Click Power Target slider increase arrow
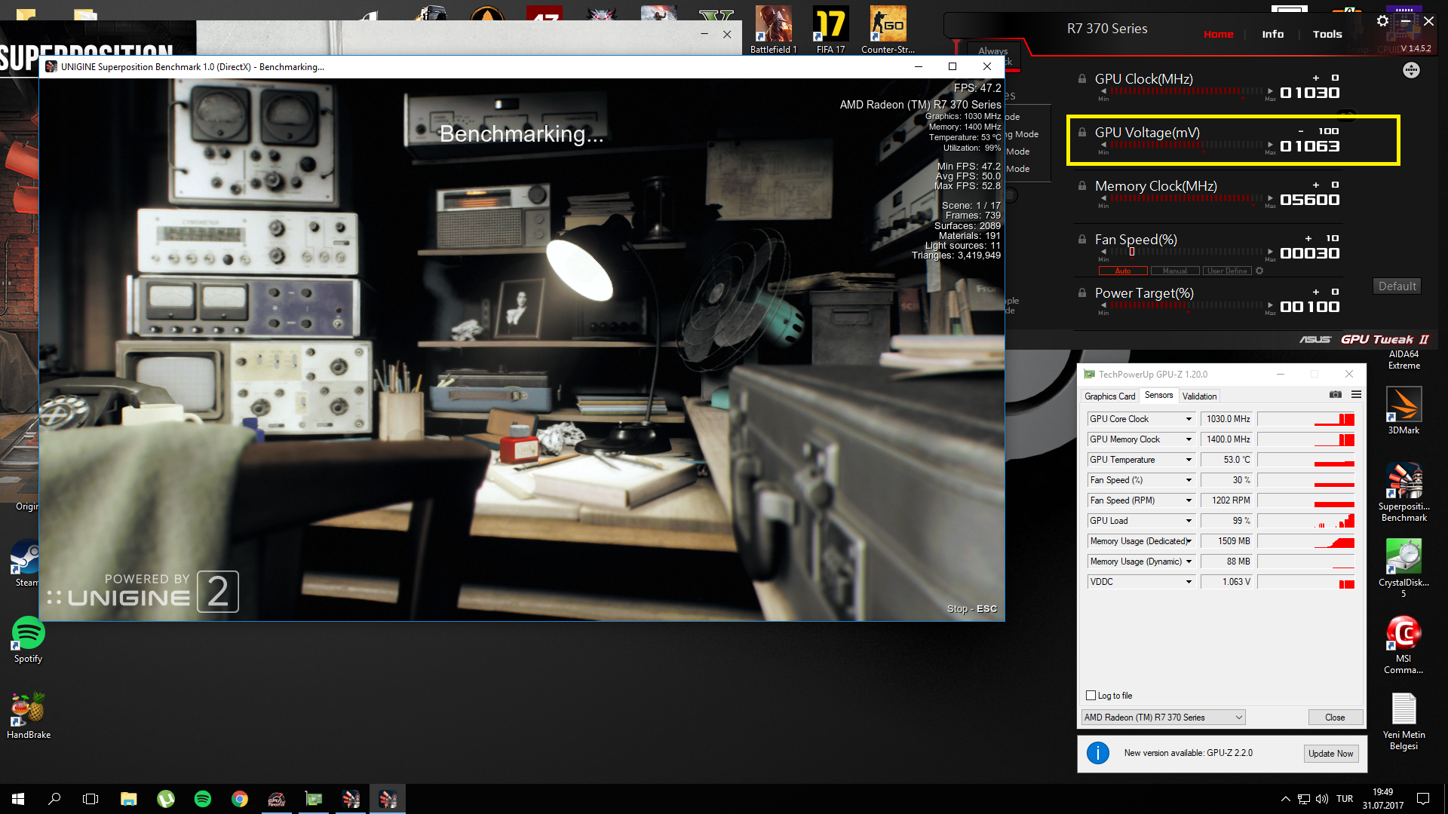The height and width of the screenshot is (814, 1448). pos(1270,305)
